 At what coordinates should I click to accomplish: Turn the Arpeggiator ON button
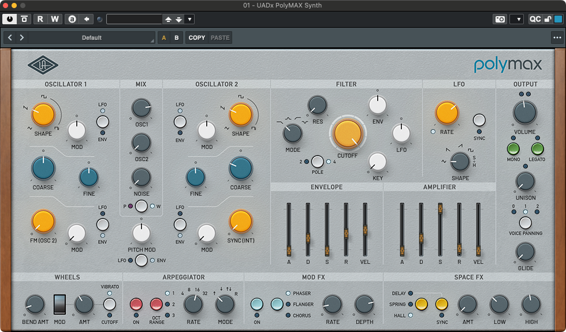(136, 304)
